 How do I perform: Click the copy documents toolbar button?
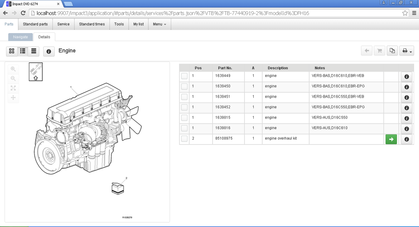392,51
